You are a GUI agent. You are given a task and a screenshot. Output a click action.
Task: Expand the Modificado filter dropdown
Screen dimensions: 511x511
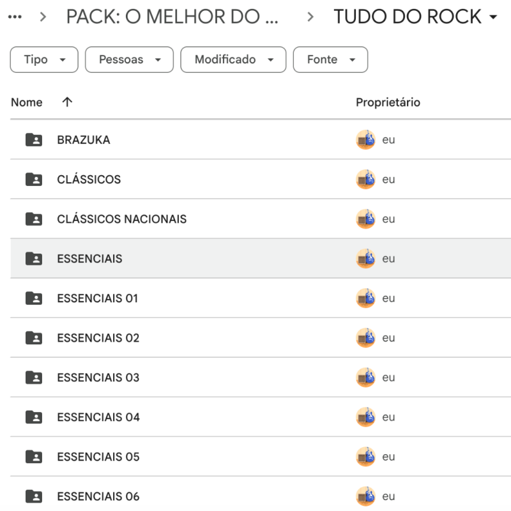tap(234, 59)
